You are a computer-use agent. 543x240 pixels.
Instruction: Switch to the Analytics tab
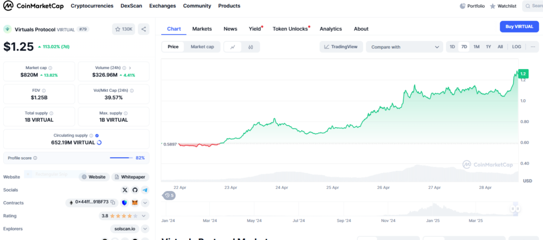coord(331,29)
